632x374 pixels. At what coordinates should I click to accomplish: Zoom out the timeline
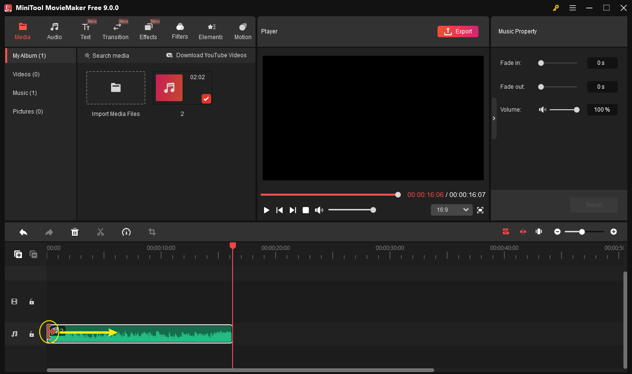click(557, 232)
